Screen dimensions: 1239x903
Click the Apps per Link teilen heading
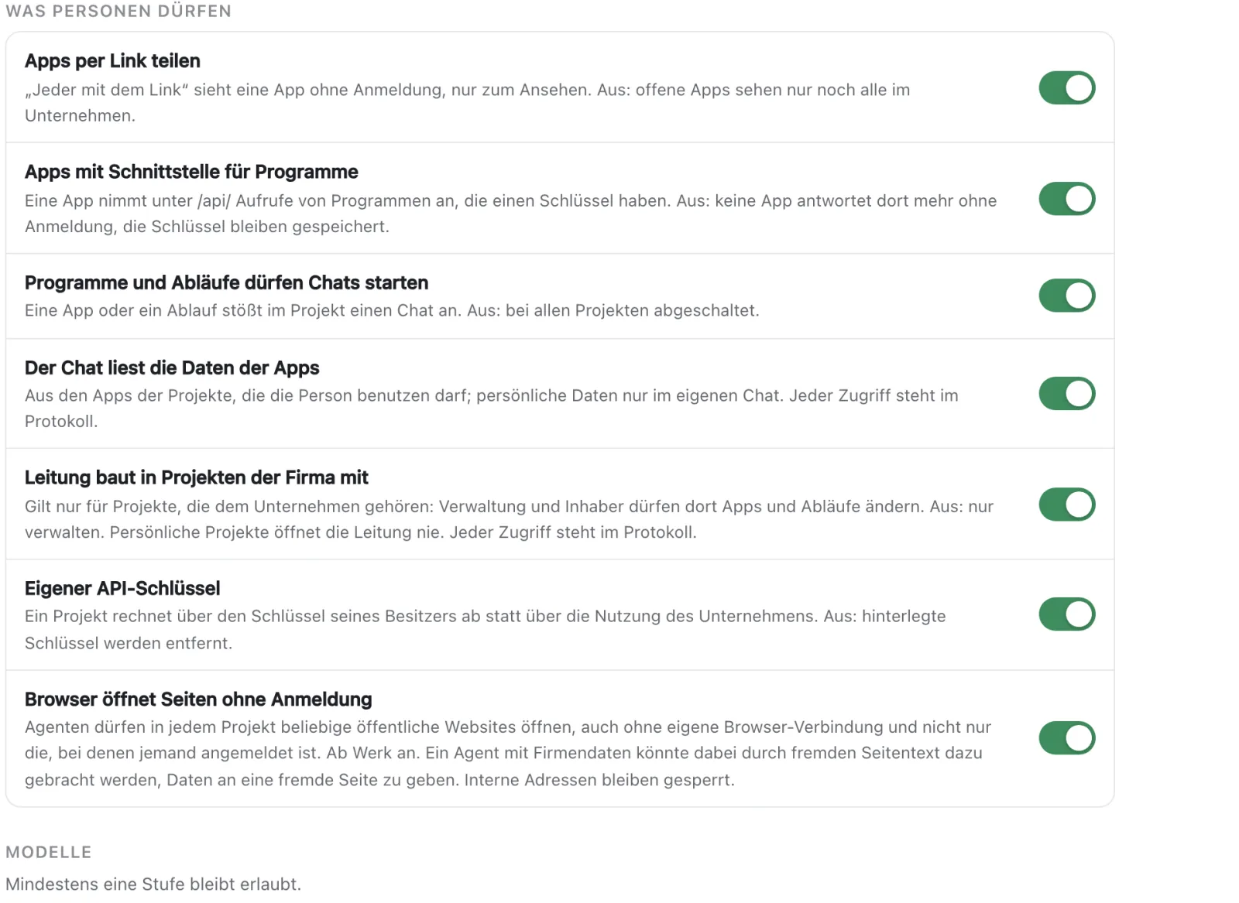(x=112, y=61)
